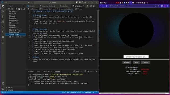Image resolution: width=170 pixels, height=95 pixels.
Task: Open the Python view in activity bar
Action: 3,37
